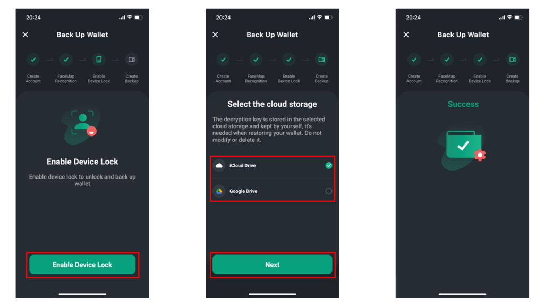Tap the green Success heading
This screenshot has width=544, height=306.
[463, 104]
